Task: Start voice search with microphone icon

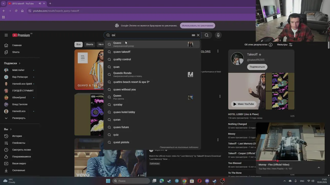Action: (x=218, y=35)
